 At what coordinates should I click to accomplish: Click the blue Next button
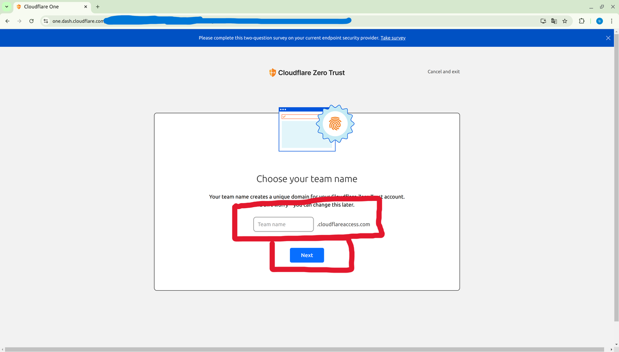coord(307,255)
